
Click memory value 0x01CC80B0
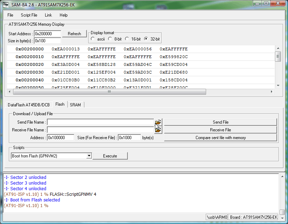tap(66, 80)
